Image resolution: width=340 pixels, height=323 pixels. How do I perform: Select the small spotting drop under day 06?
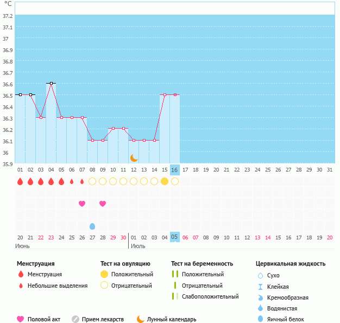coord(72,181)
